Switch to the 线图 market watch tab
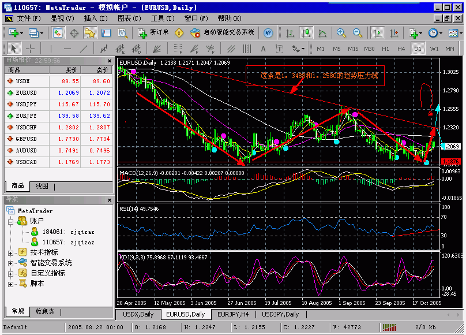 coord(42,186)
